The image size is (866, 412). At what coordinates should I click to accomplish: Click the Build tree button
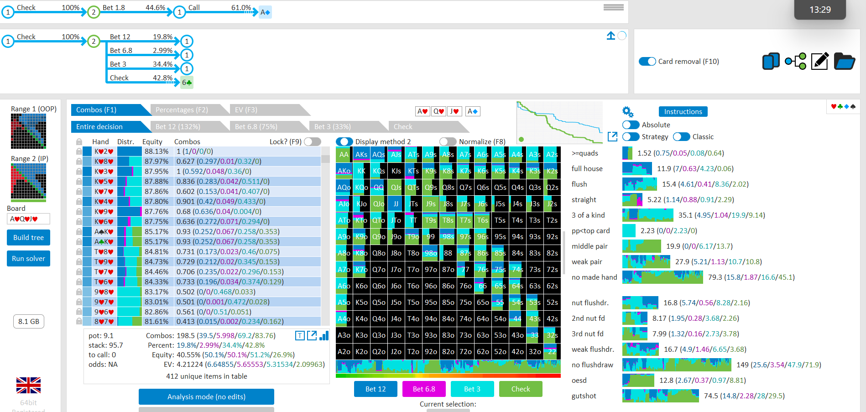pos(28,238)
